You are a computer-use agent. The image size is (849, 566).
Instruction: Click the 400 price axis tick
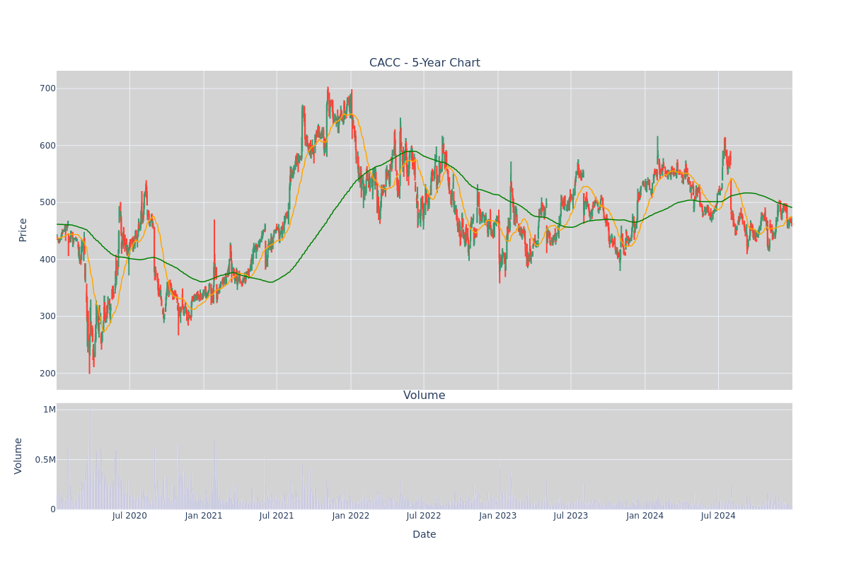coord(47,260)
